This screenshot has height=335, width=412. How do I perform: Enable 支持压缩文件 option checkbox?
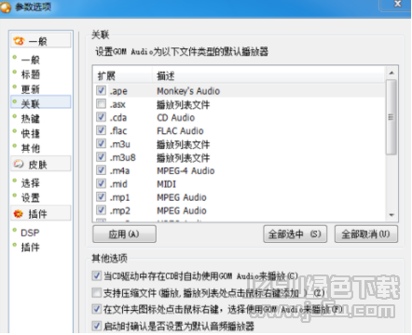coord(97,292)
